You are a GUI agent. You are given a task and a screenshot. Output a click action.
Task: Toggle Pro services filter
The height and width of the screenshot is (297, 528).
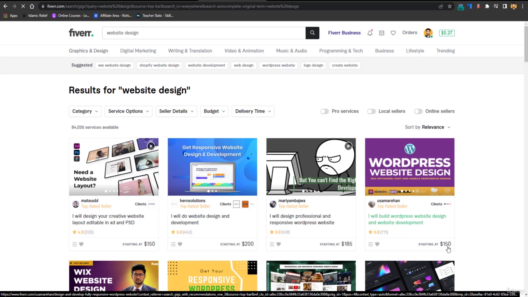pos(325,111)
